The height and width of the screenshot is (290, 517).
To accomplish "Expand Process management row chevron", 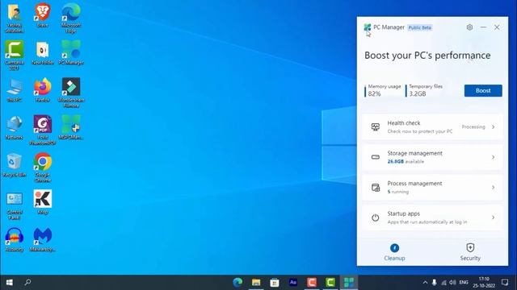I will pyautogui.click(x=494, y=188).
